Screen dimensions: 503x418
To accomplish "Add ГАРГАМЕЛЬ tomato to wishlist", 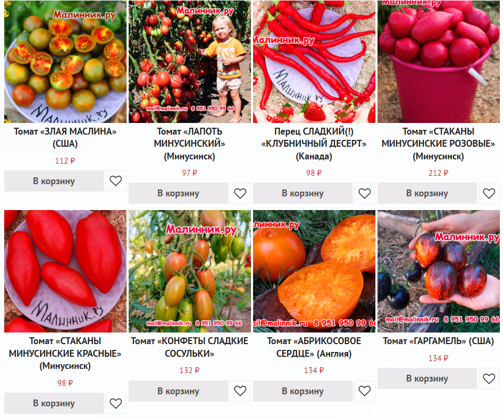I will pos(489,378).
